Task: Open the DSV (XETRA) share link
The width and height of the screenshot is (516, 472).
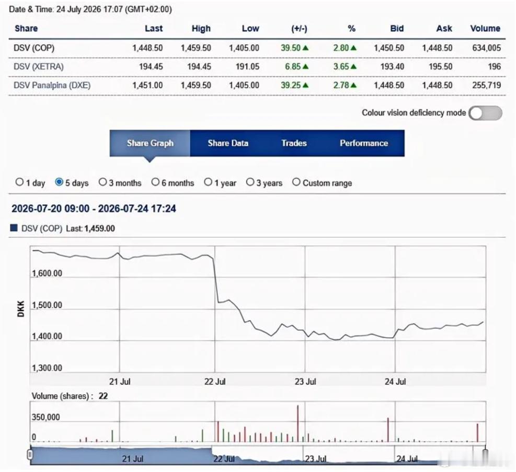Action: tap(39, 67)
